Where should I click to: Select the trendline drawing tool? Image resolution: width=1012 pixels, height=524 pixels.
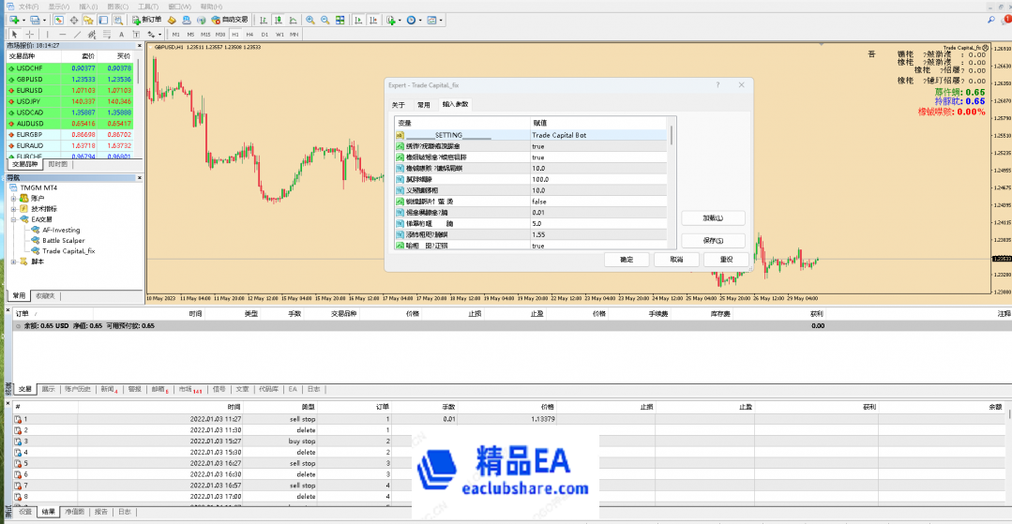(x=76, y=35)
